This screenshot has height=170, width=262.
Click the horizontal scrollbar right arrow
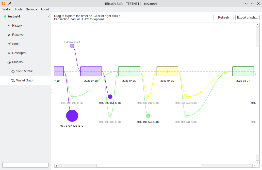click(x=254, y=166)
